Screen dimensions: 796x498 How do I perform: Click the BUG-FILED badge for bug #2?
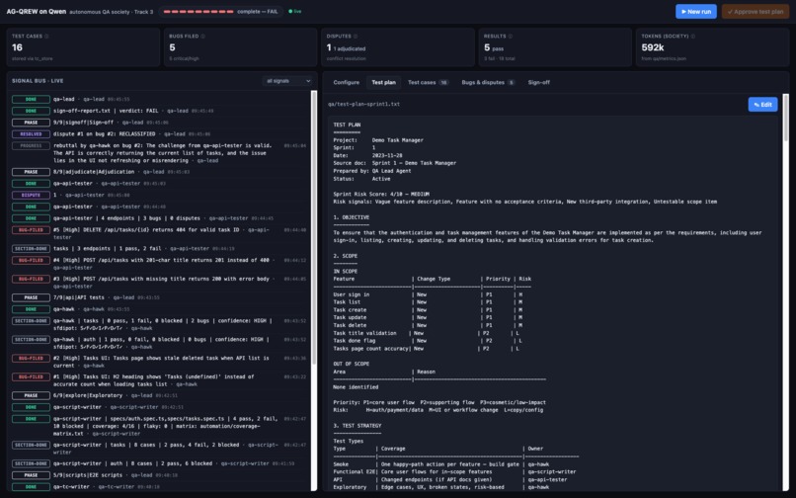[31, 359]
